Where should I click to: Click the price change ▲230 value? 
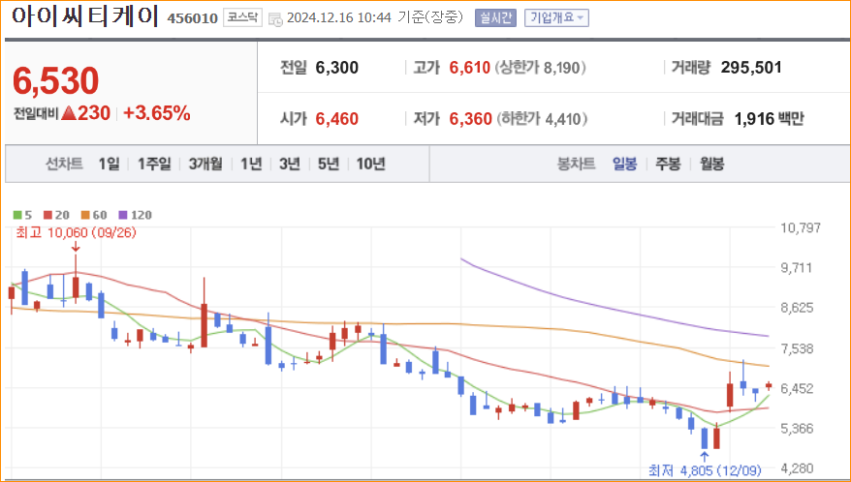click(x=85, y=113)
